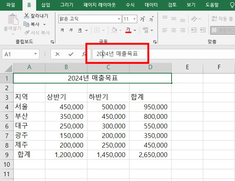Image resolution: width=235 pixels, height=181 pixels.
Task: Switch to the 검토 tab
Action: click(x=172, y=5)
